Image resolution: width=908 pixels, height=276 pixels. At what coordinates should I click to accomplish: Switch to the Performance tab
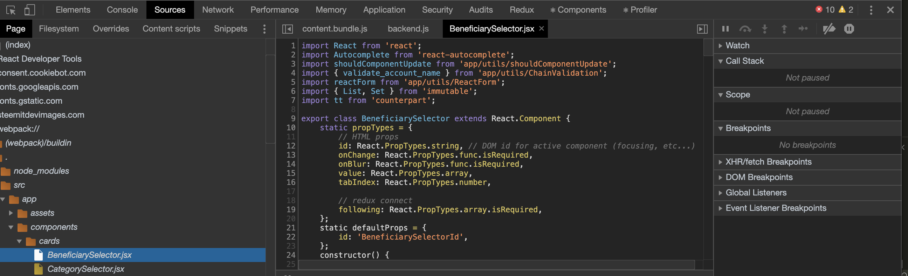tap(275, 10)
